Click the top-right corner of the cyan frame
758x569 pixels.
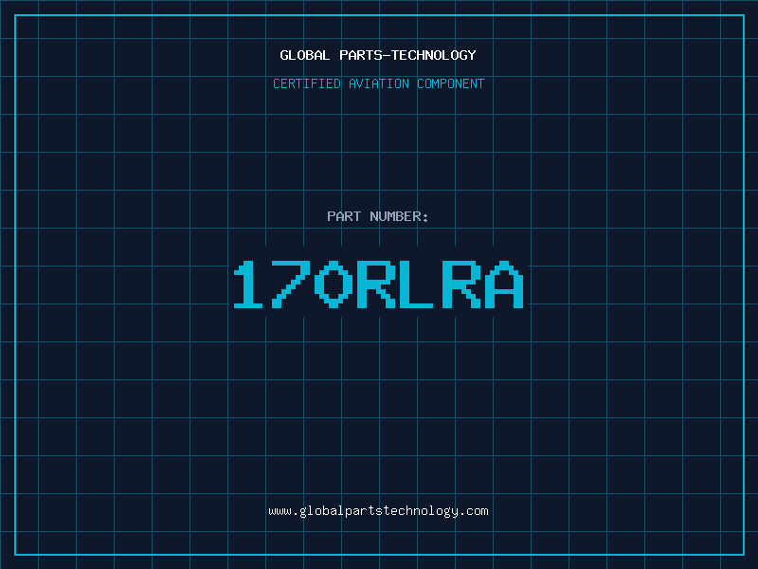click(x=744, y=14)
